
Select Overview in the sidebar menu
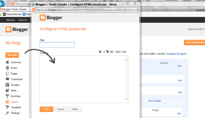16,62
